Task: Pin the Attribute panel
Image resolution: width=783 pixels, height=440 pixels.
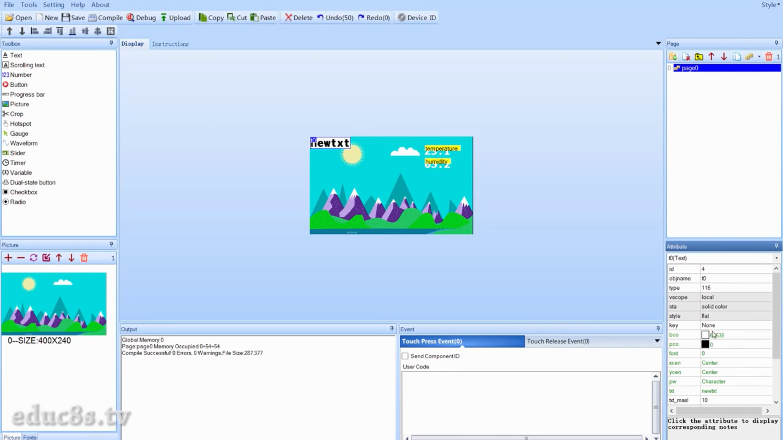Action: [x=776, y=246]
